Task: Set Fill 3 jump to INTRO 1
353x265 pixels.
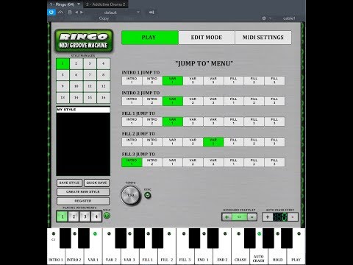Action: [x=132, y=162]
